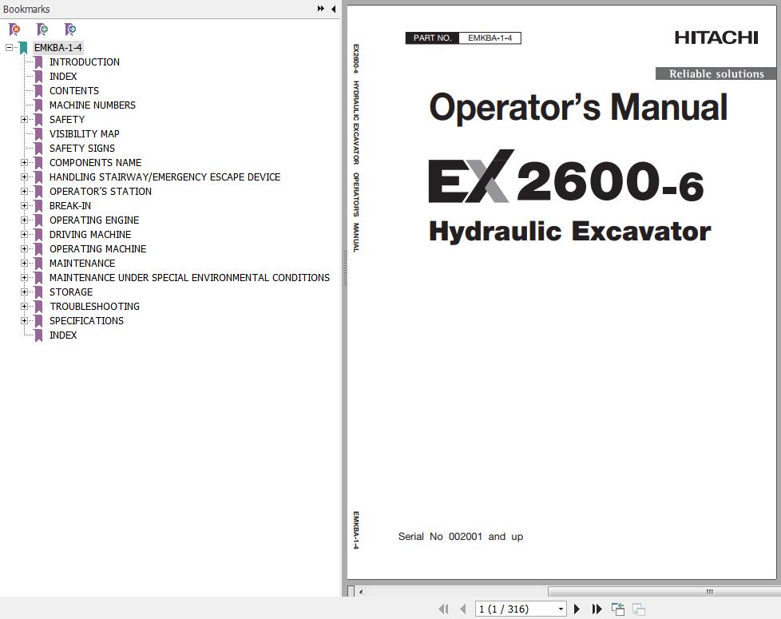Expand the OPERATOR'S STATION bookmark

24,191
